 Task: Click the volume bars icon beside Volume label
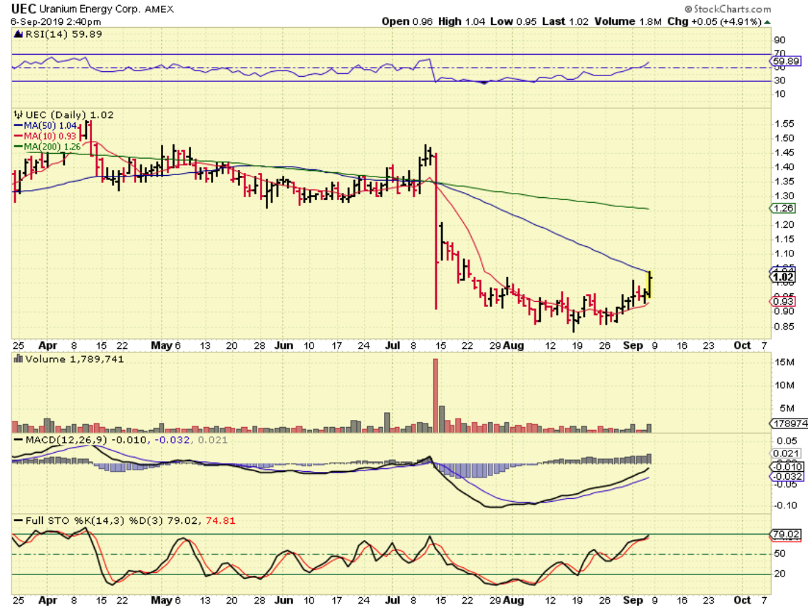[x=19, y=359]
